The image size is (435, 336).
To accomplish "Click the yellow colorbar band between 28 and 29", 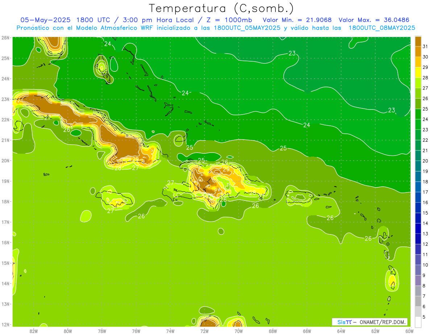I will coord(418,72).
